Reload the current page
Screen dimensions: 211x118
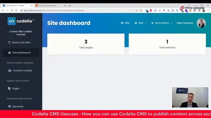click(12, 10)
